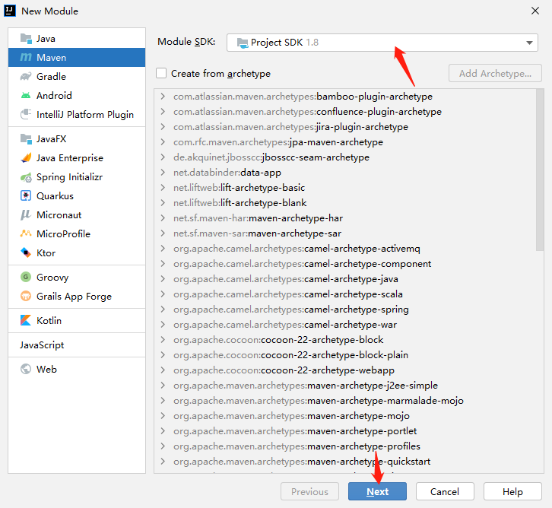
Task: Choose the Kotlin K icon
Action: (x=26, y=320)
